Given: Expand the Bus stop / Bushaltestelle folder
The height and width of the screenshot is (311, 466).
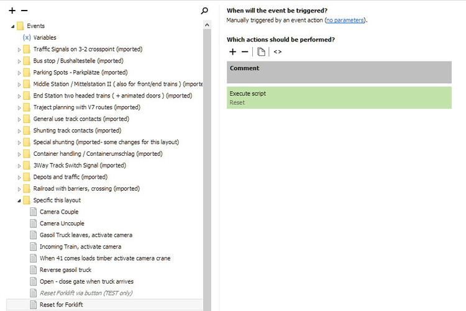Looking at the screenshot, I should pos(19,61).
